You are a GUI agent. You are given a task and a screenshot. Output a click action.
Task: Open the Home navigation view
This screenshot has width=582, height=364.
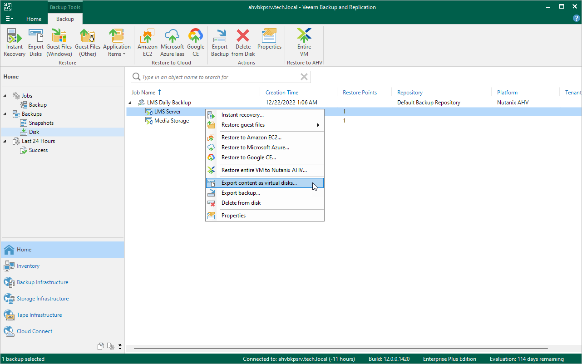tap(62, 250)
